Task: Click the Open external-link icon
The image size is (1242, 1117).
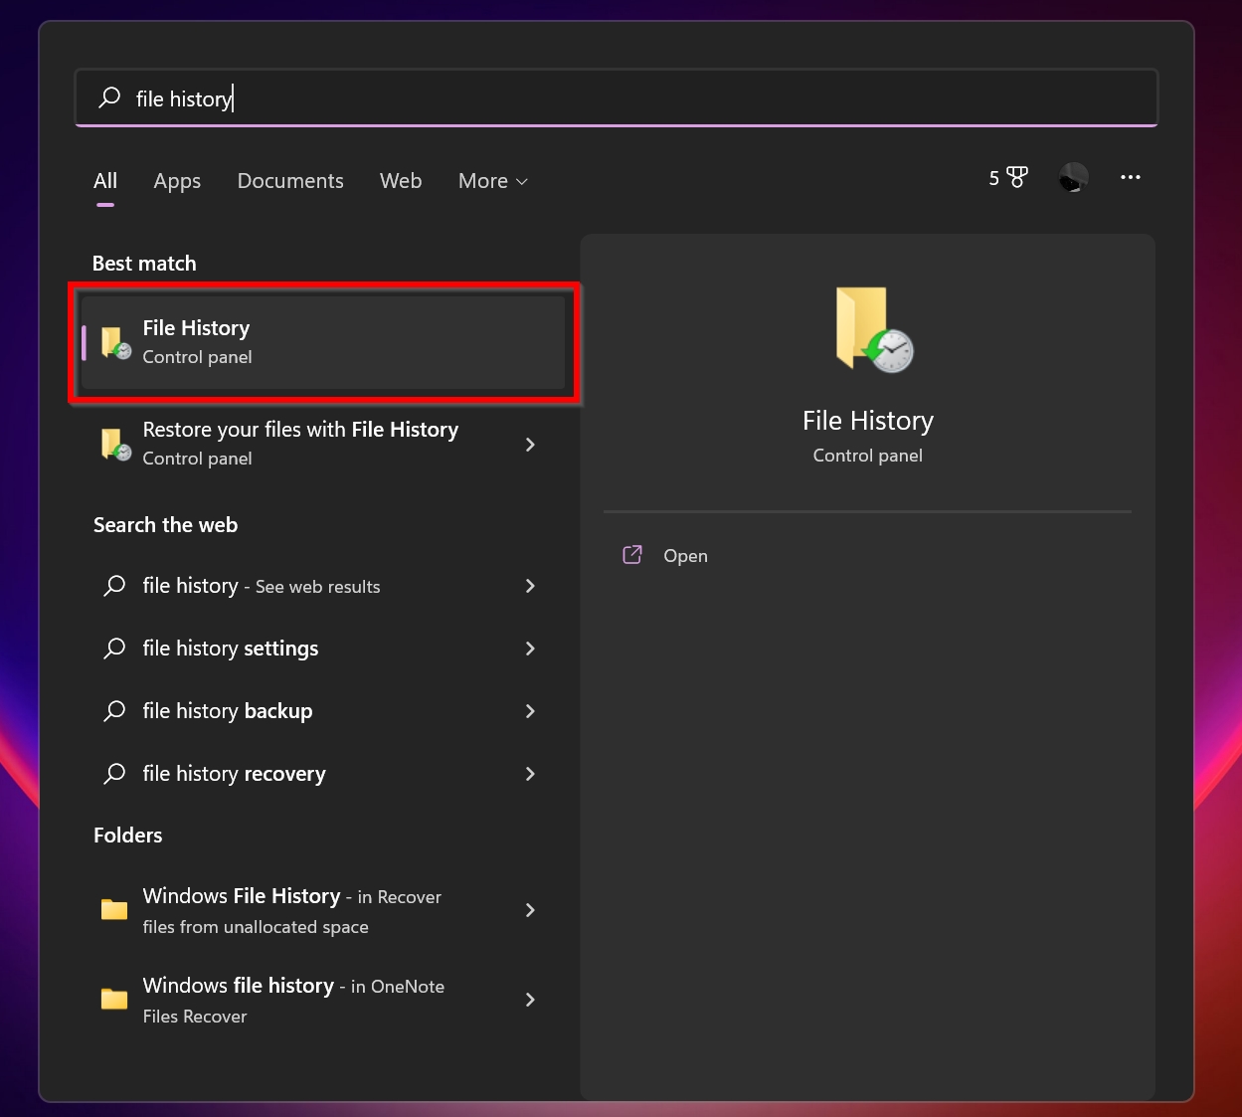Action: click(x=632, y=555)
